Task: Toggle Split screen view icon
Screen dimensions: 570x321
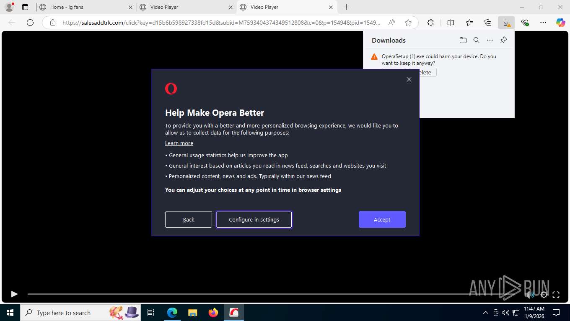Action: click(x=451, y=23)
